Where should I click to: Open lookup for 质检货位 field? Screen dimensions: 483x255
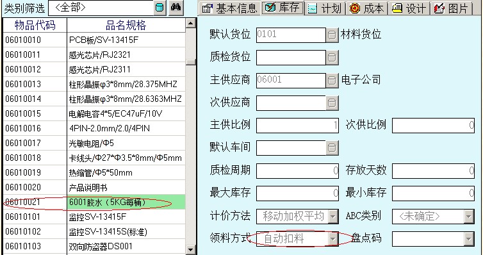[x=332, y=58]
